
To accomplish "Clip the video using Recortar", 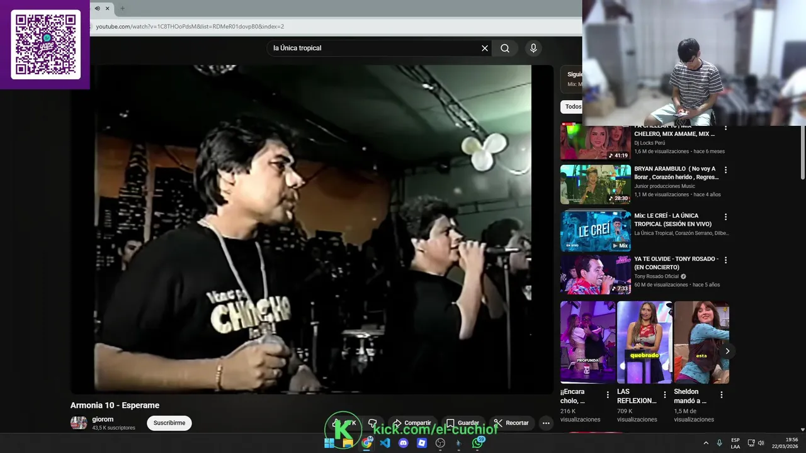I will [511, 423].
